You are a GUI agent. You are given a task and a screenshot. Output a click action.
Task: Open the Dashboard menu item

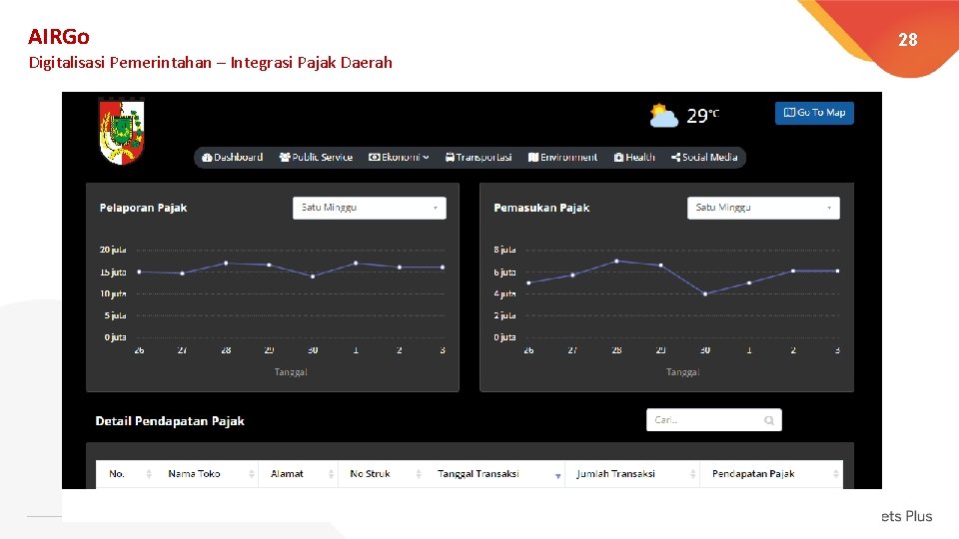coord(233,157)
